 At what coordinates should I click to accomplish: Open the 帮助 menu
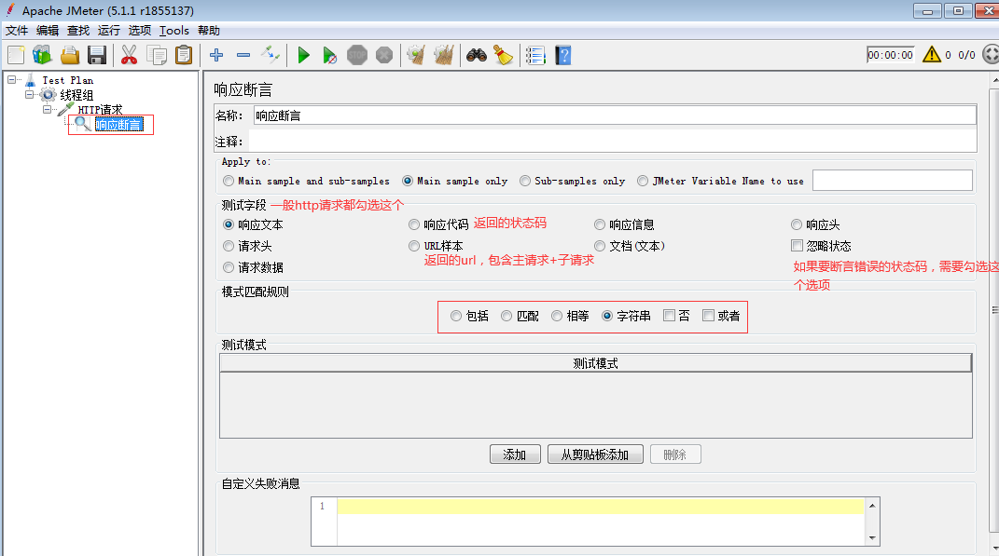208,31
